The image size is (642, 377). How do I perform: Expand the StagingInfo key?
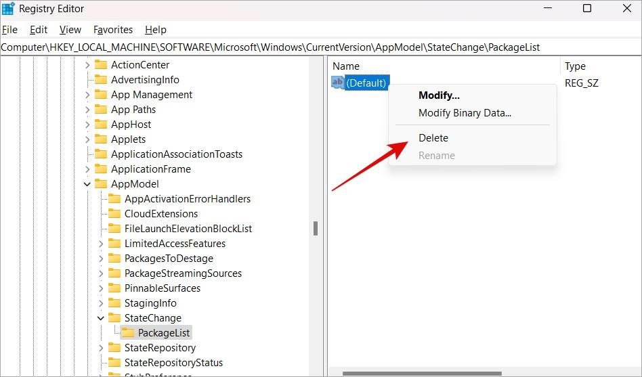click(x=101, y=303)
